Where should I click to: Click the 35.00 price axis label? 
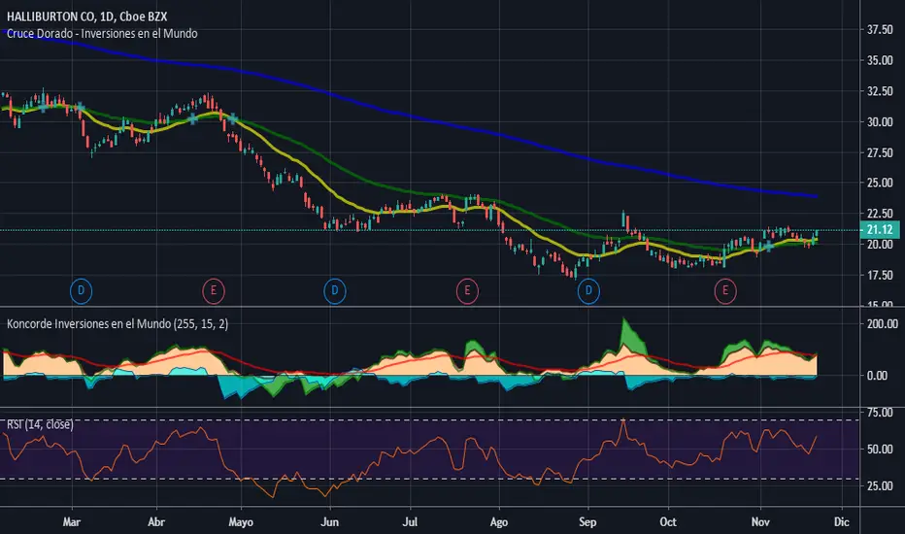click(x=880, y=60)
